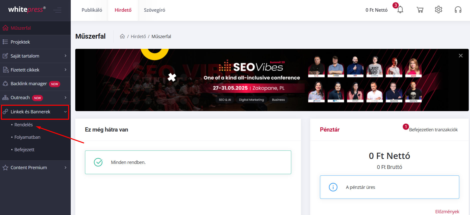Switch to Publikáló tab
This screenshot has height=215, width=470.
point(92,10)
